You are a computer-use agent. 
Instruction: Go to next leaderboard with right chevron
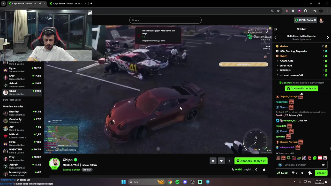[328, 38]
